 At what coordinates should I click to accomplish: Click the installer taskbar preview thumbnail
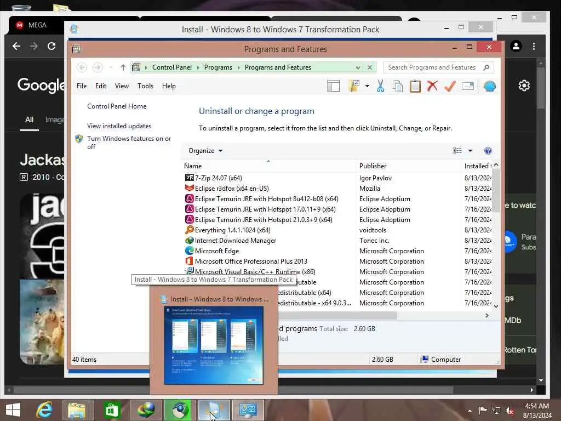point(214,345)
